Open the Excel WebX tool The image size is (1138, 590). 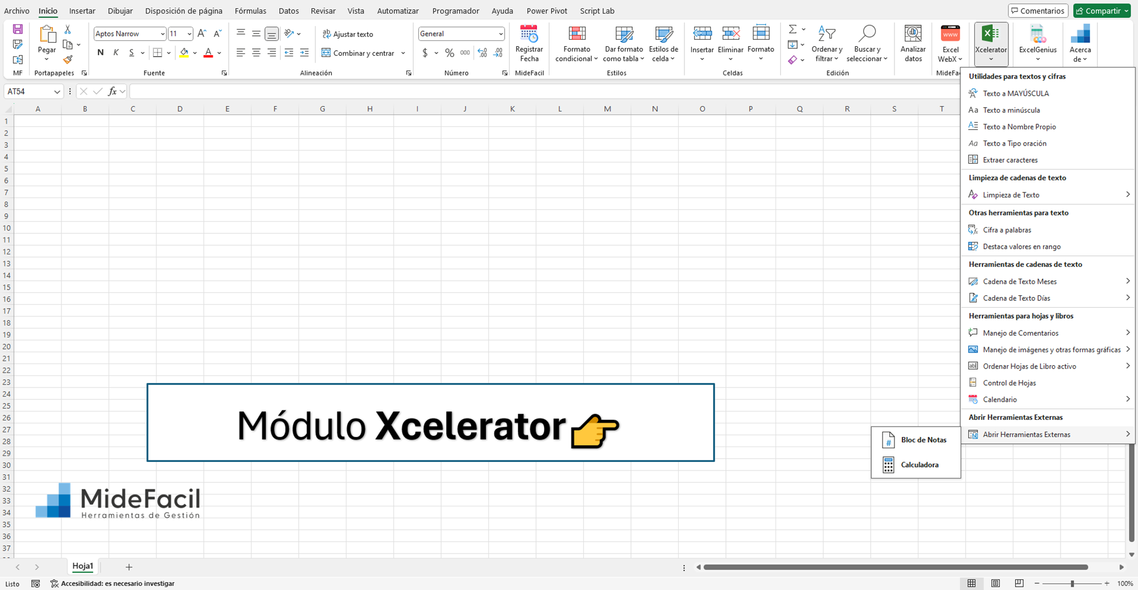[950, 44]
